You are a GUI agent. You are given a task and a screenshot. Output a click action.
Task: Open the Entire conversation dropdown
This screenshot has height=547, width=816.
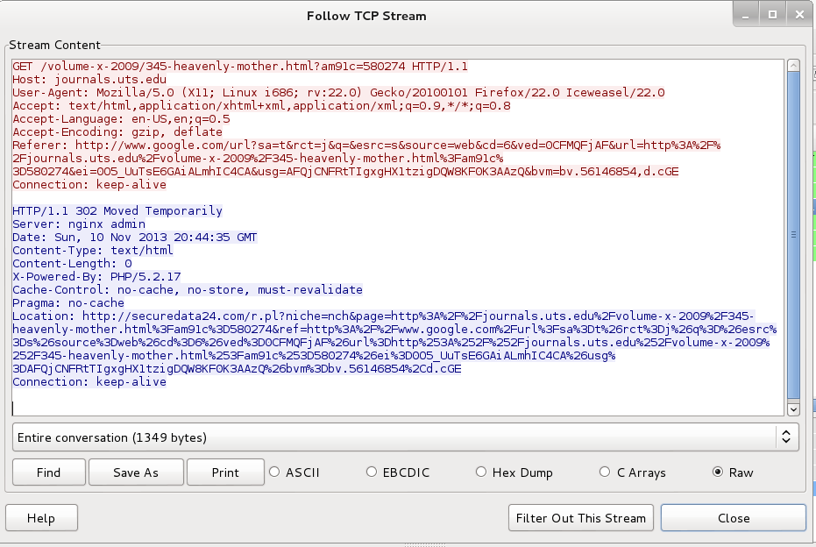click(x=405, y=437)
